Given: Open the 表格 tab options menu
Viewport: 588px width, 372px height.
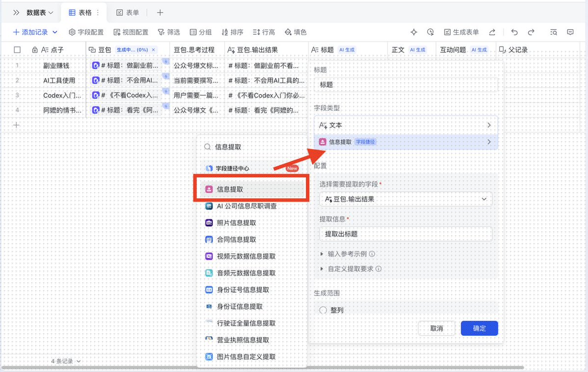Looking at the screenshot, I should 98,13.
